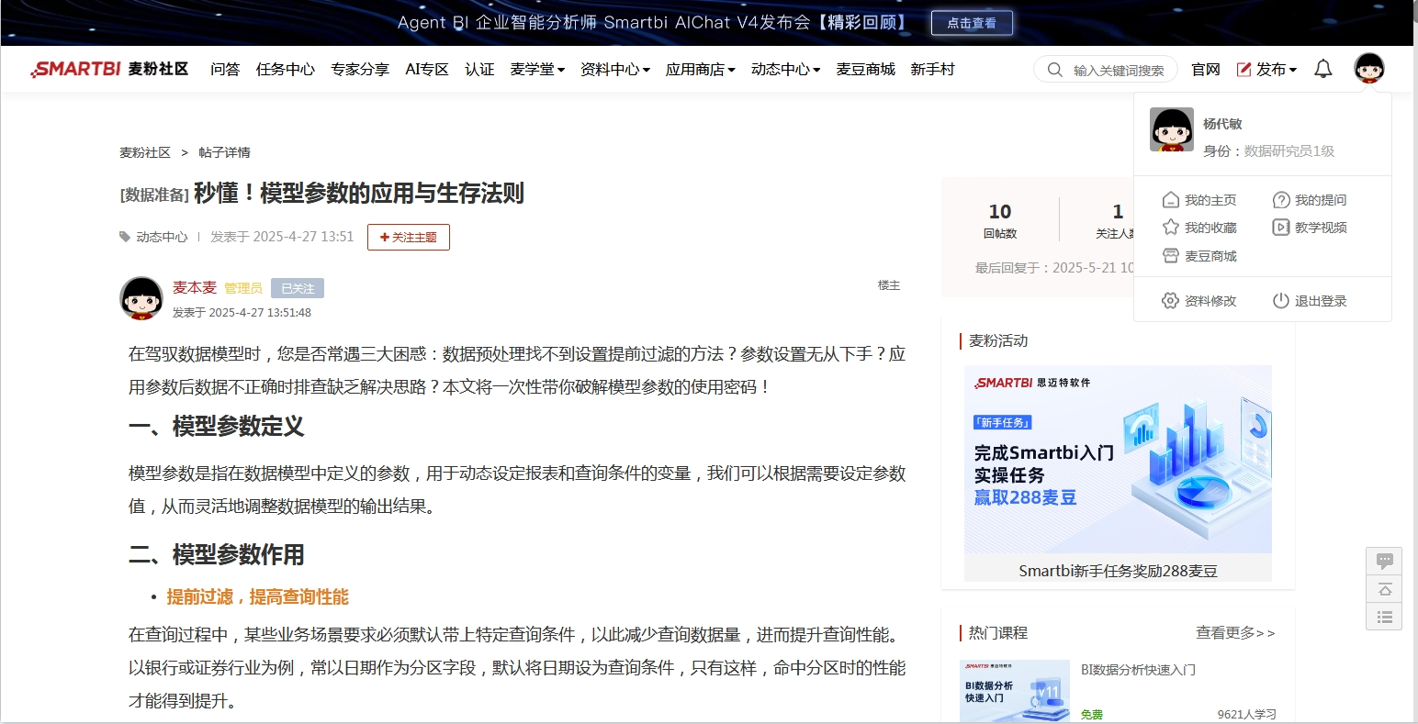This screenshot has width=1418, height=724.
Task: Click the floating comment bubble icon
Action: (x=1384, y=561)
